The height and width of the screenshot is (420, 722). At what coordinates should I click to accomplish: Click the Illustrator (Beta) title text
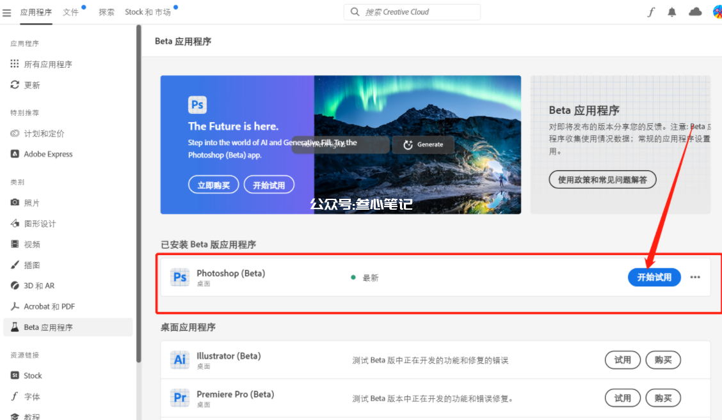229,355
